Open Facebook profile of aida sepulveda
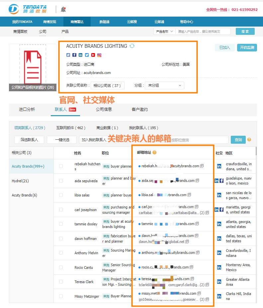Screen dimensions: 263x308 221,181
